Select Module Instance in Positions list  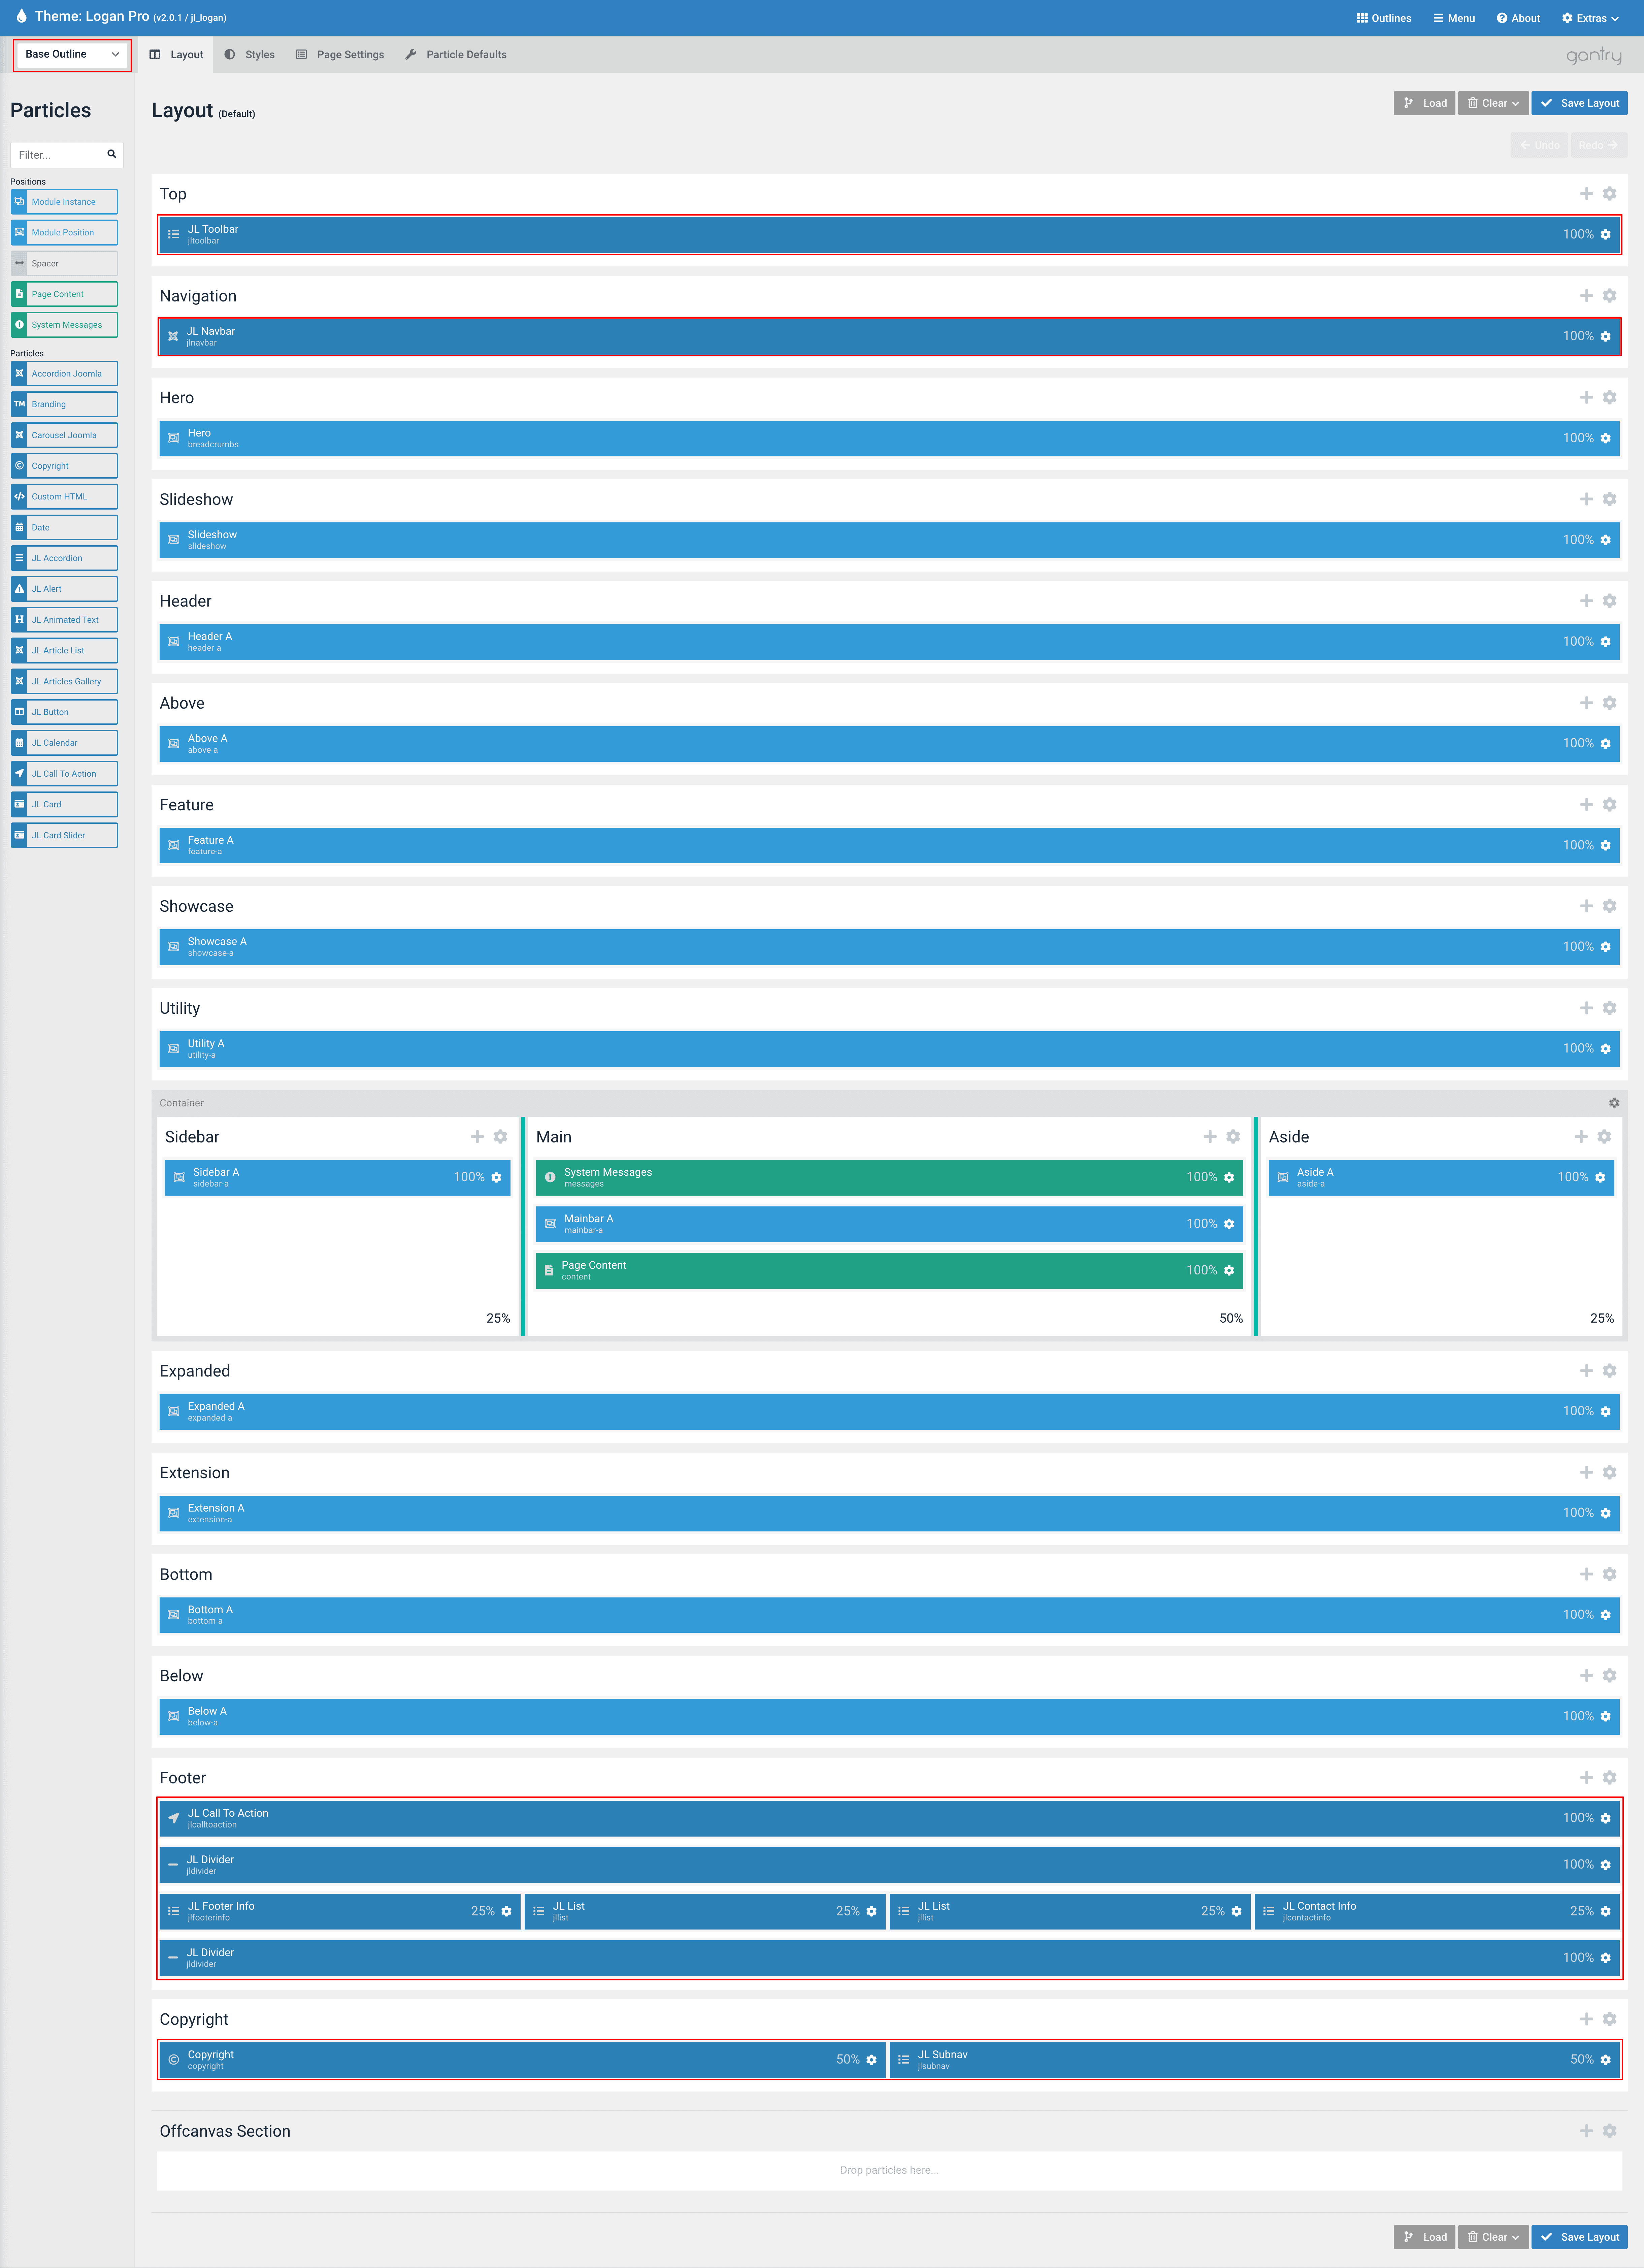pos(64,202)
